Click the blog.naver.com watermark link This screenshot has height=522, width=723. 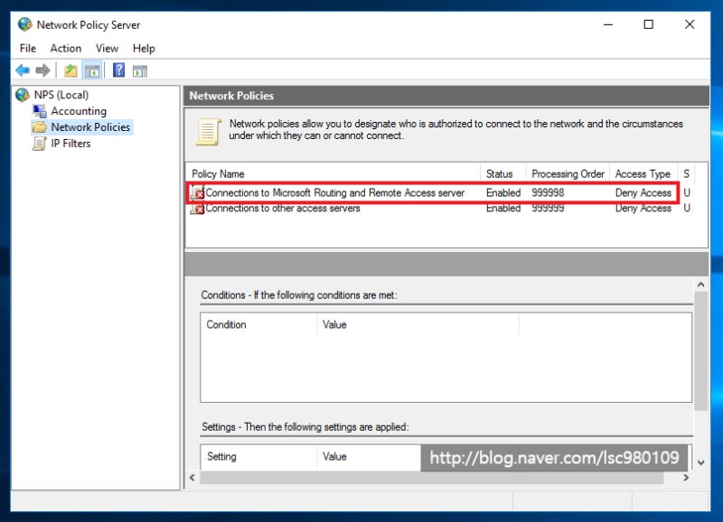point(555,458)
